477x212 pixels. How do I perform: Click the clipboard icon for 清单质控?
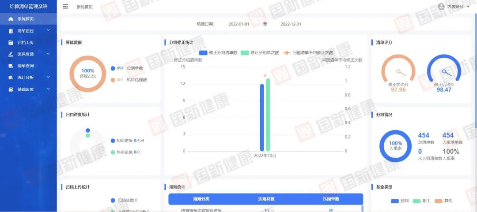click(x=11, y=31)
